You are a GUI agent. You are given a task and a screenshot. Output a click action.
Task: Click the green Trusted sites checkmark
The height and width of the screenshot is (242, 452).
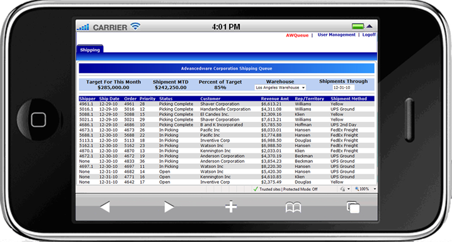pyautogui.click(x=256, y=189)
